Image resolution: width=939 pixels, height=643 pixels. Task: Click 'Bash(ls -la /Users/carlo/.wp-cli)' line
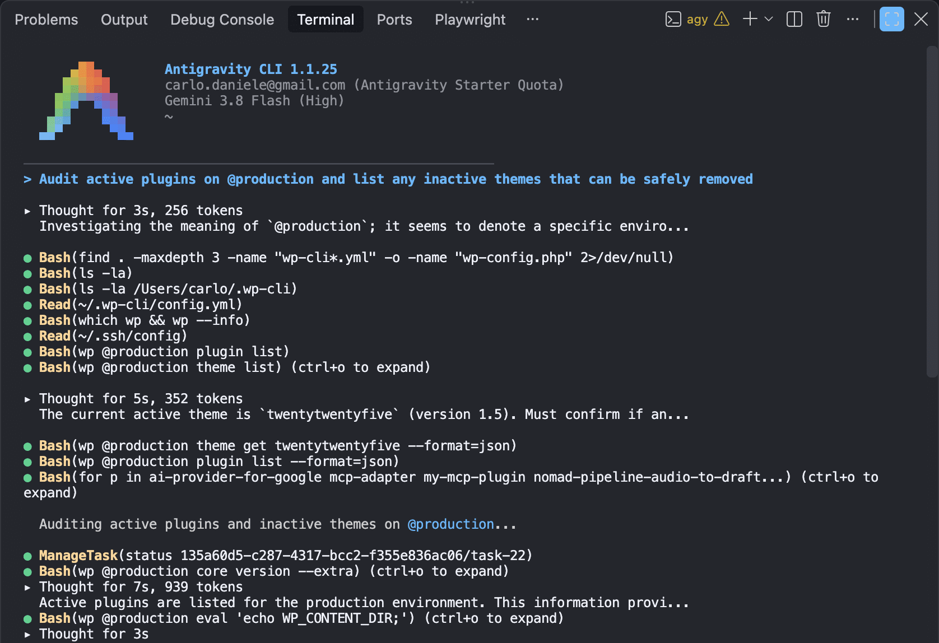coord(160,289)
